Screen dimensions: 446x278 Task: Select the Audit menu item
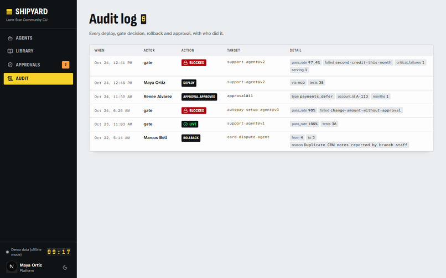[38, 78]
